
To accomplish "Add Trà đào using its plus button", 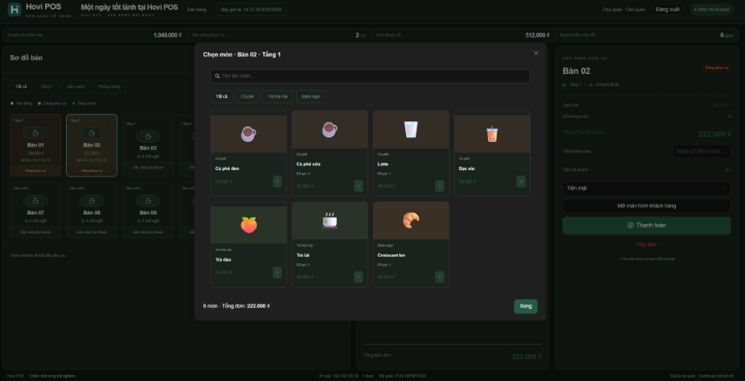I will 277,273.
